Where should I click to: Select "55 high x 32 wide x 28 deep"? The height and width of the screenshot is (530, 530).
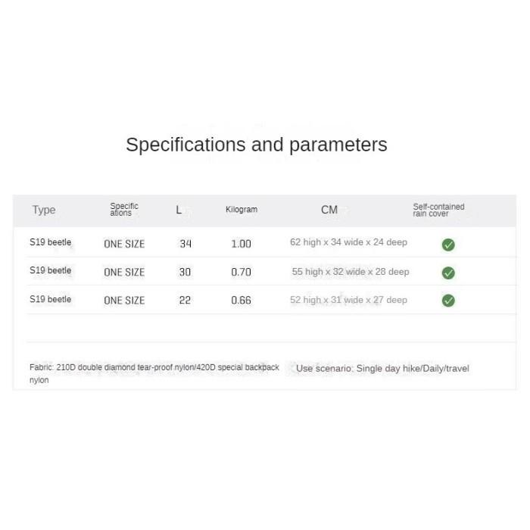pyautogui.click(x=351, y=272)
